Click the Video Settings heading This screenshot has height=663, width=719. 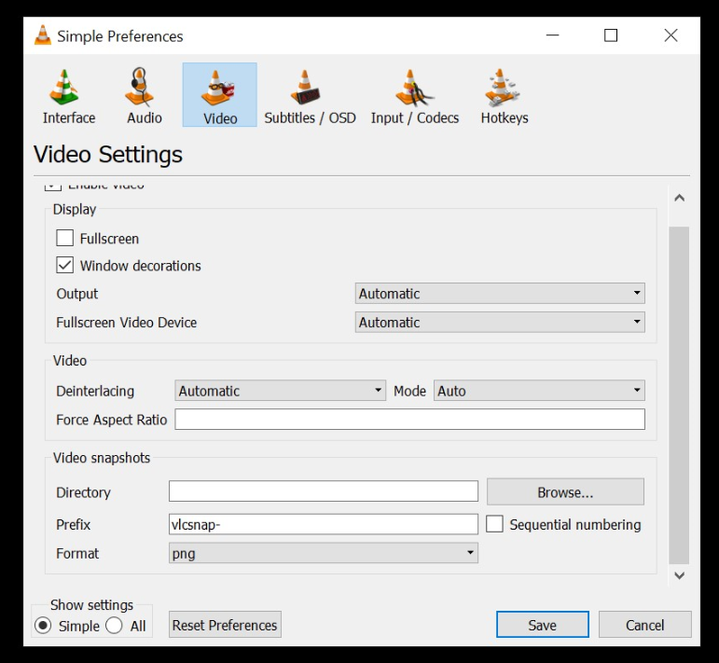tap(108, 154)
